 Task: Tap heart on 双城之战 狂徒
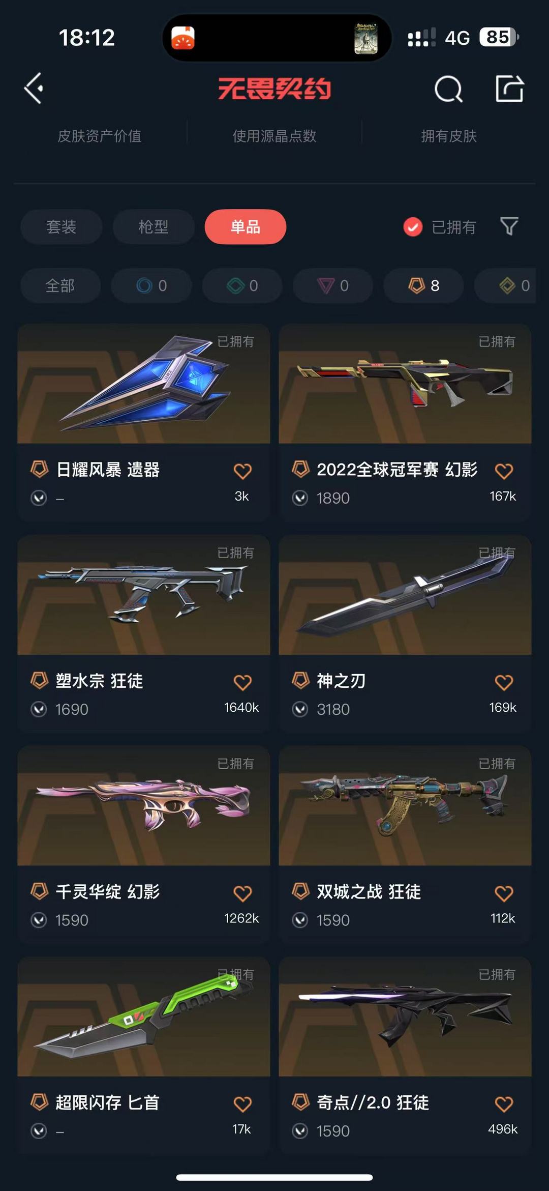(504, 893)
